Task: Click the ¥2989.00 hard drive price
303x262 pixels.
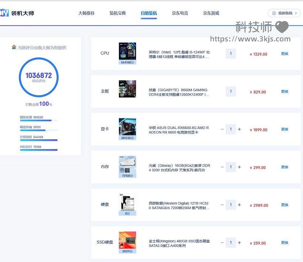Action: pos(259,205)
